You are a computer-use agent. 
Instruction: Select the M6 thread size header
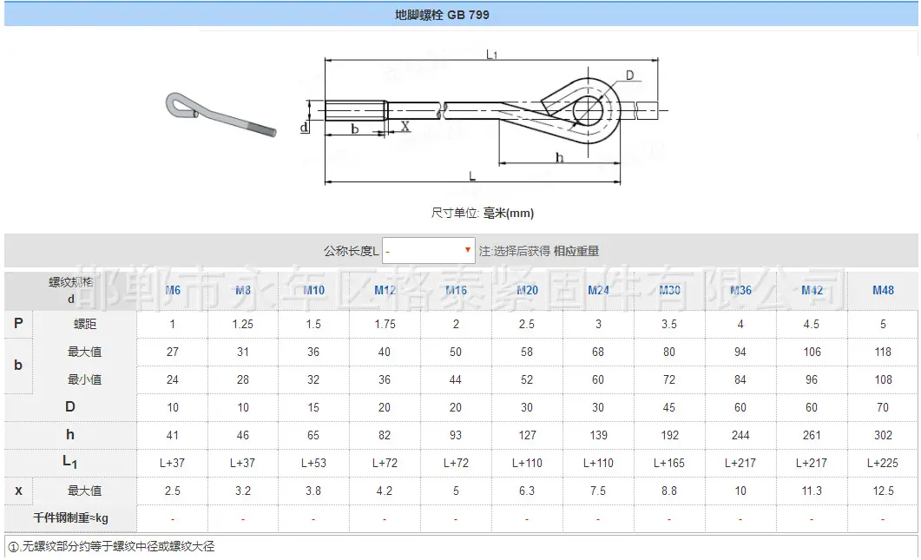[173, 290]
